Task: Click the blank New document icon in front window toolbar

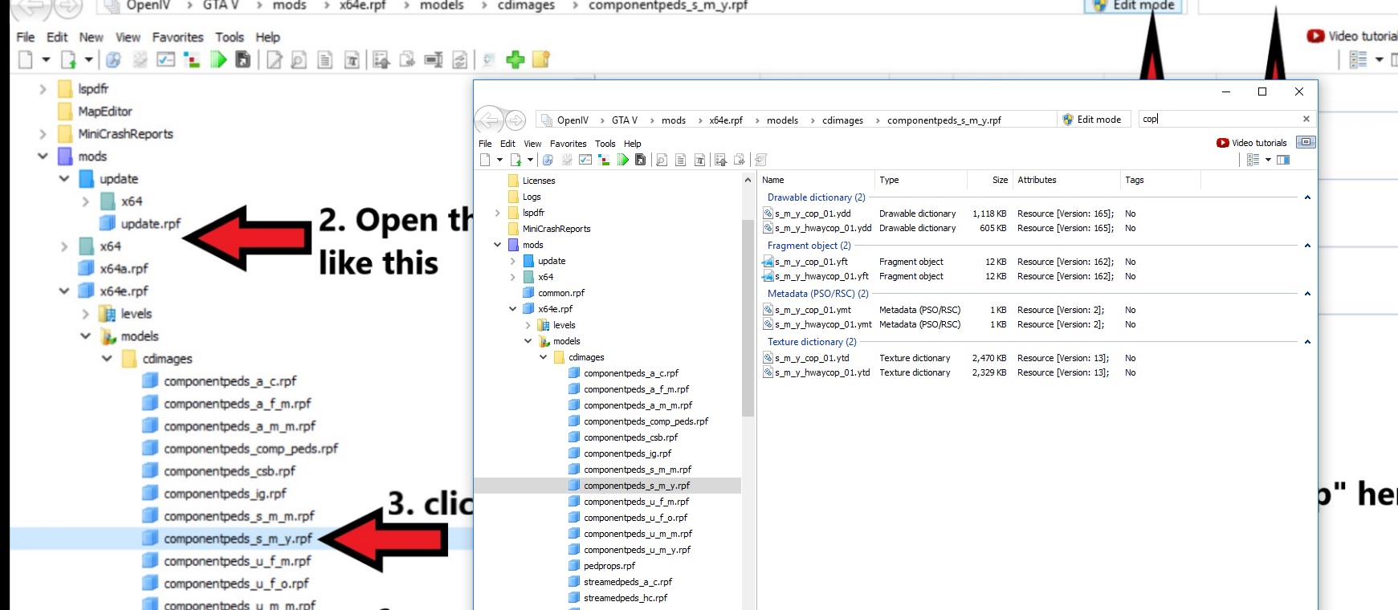Action: click(485, 160)
